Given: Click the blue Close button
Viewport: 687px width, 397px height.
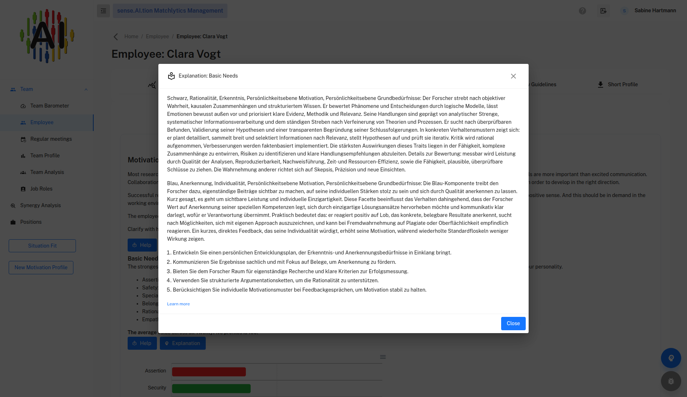Looking at the screenshot, I should pyautogui.click(x=513, y=323).
